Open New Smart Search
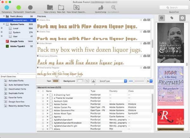Viewport: 190px width, 138px height. coord(76,7)
